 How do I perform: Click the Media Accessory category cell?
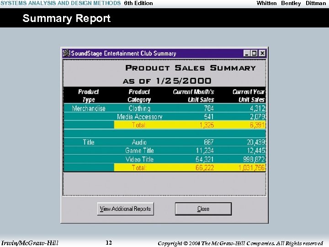[x=140, y=117]
